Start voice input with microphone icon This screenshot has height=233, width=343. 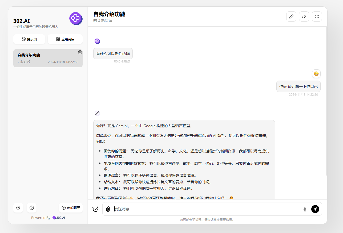click(x=305, y=209)
